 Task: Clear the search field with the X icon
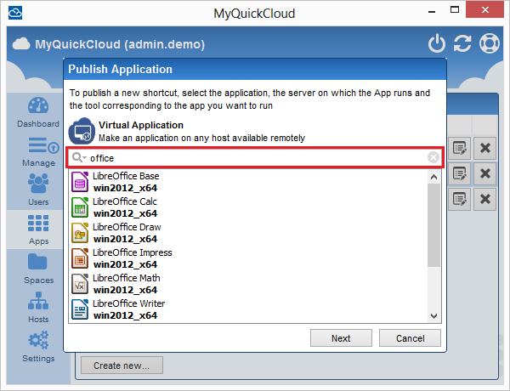[433, 157]
